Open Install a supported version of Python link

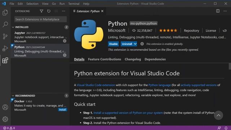tap(128, 113)
